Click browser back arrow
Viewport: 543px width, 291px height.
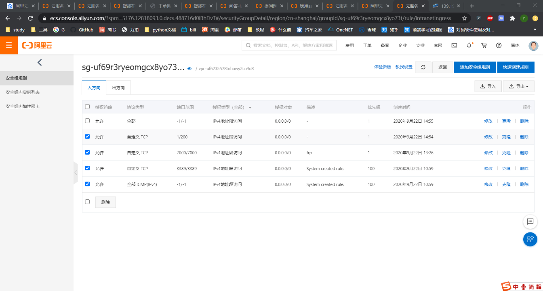pyautogui.click(x=8, y=18)
